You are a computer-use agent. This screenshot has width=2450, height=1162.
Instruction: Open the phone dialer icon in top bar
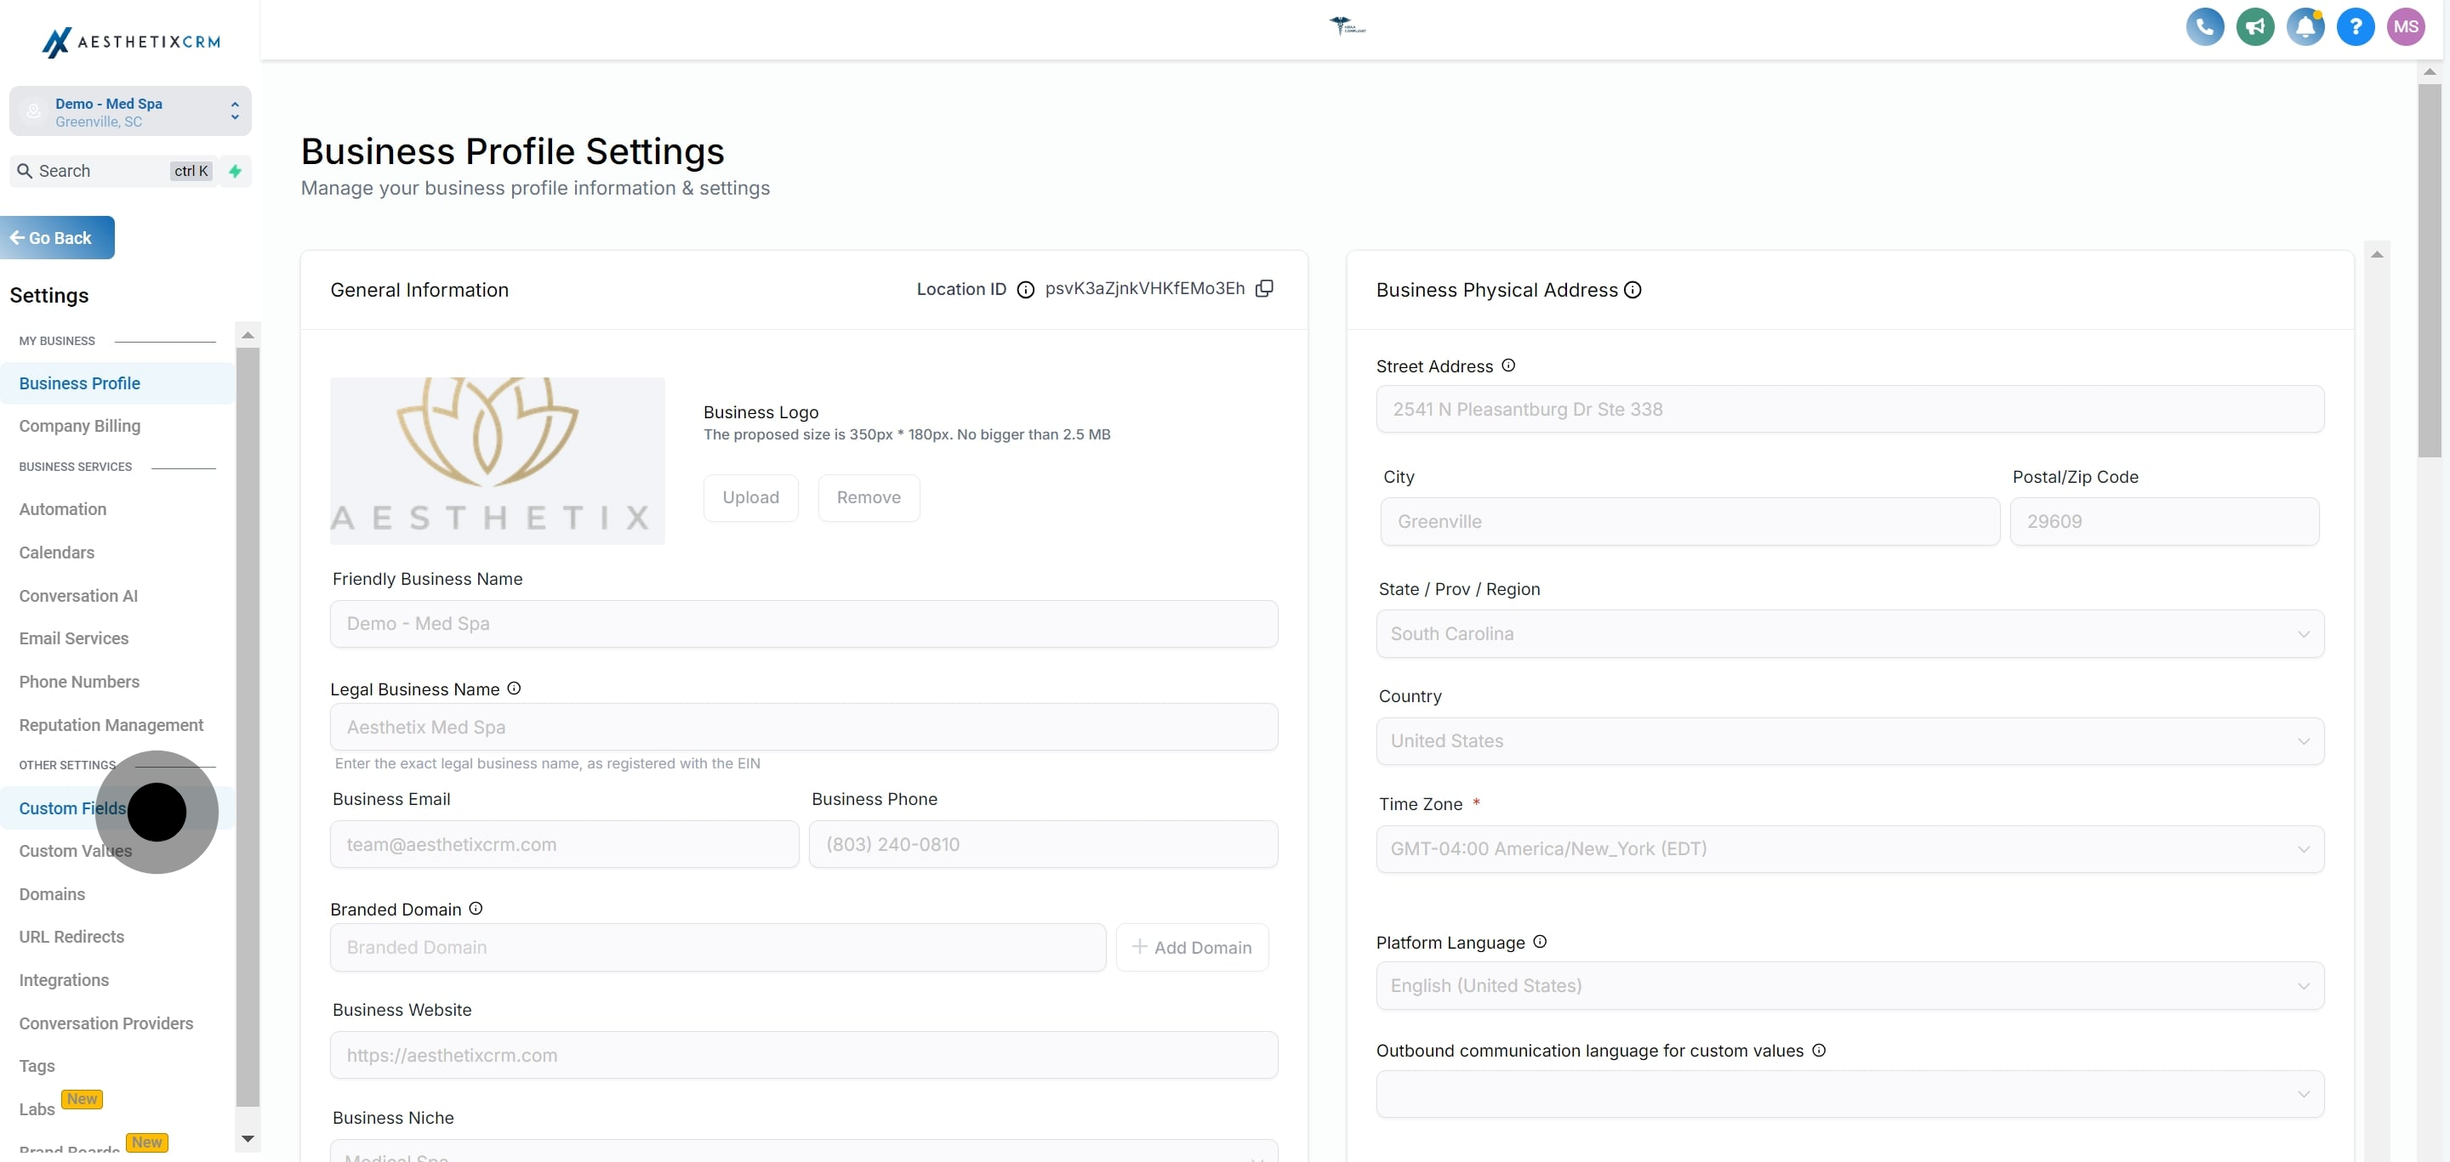2206,26
